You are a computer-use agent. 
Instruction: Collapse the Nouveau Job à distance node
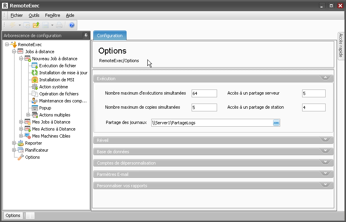[x=21, y=59]
